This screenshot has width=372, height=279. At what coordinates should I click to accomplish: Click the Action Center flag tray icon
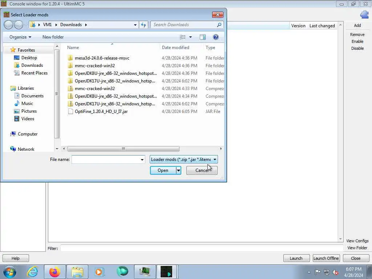click(318, 272)
